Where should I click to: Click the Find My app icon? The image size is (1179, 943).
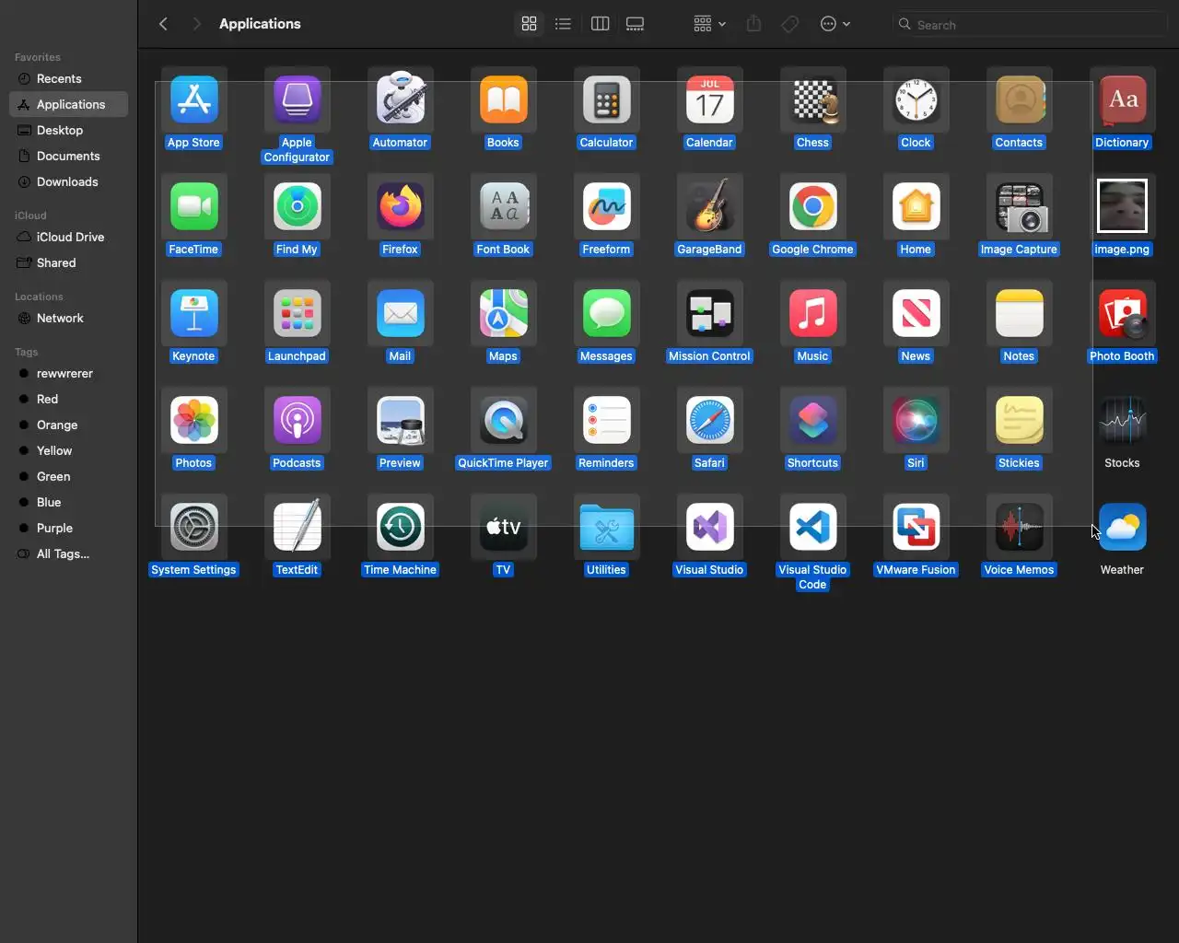297,206
